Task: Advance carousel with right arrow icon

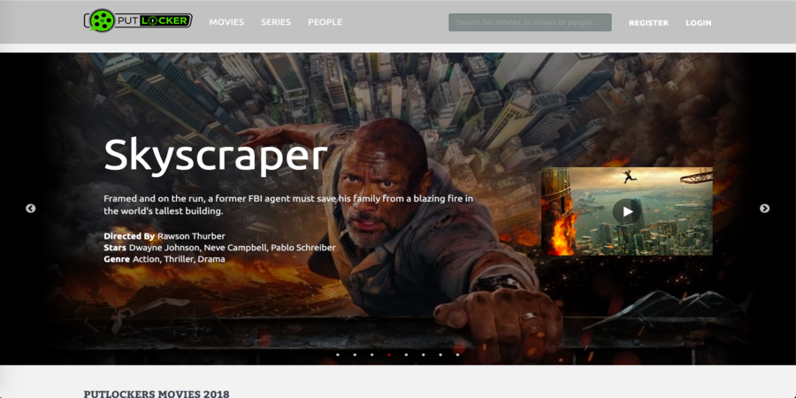Action: (764, 209)
